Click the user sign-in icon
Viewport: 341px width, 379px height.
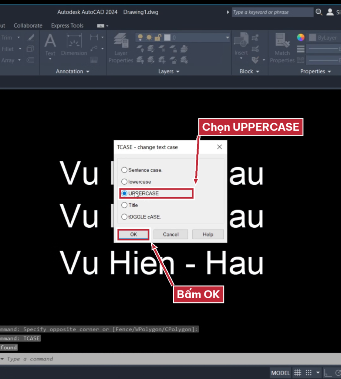tap(330, 12)
